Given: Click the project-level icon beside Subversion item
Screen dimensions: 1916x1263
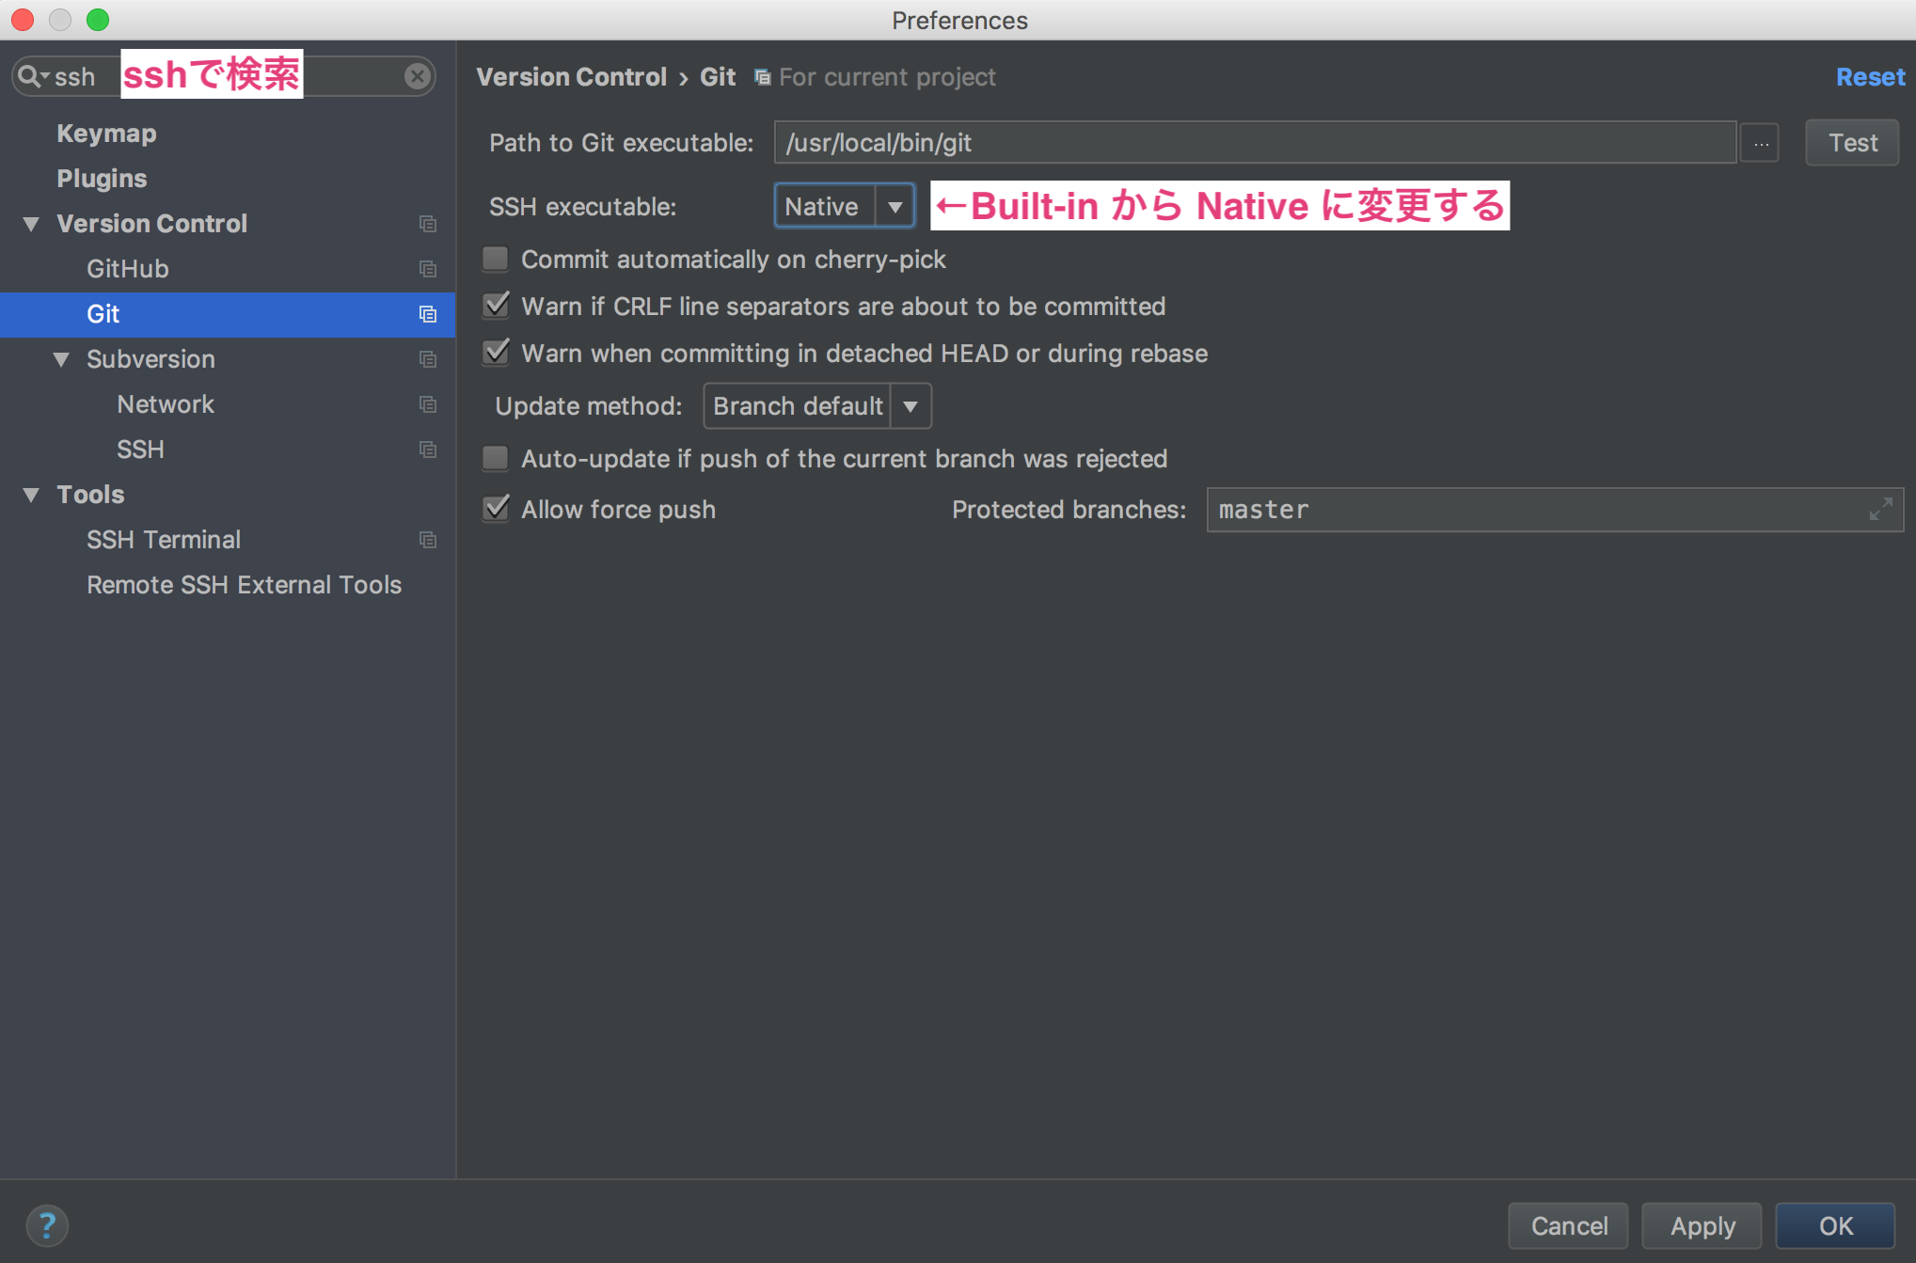Looking at the screenshot, I should (428, 359).
